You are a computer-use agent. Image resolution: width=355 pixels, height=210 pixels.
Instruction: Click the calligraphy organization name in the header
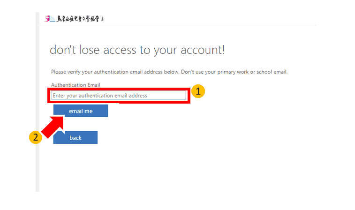[77, 19]
